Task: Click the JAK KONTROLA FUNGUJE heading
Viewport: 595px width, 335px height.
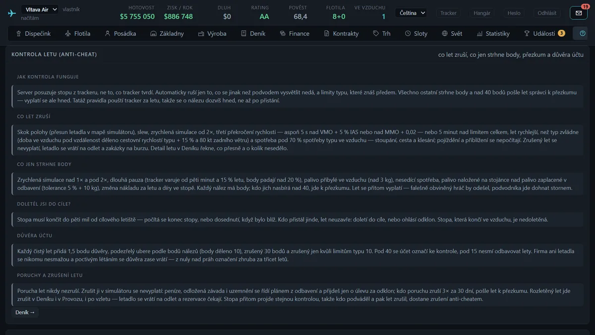Action: coord(48,77)
